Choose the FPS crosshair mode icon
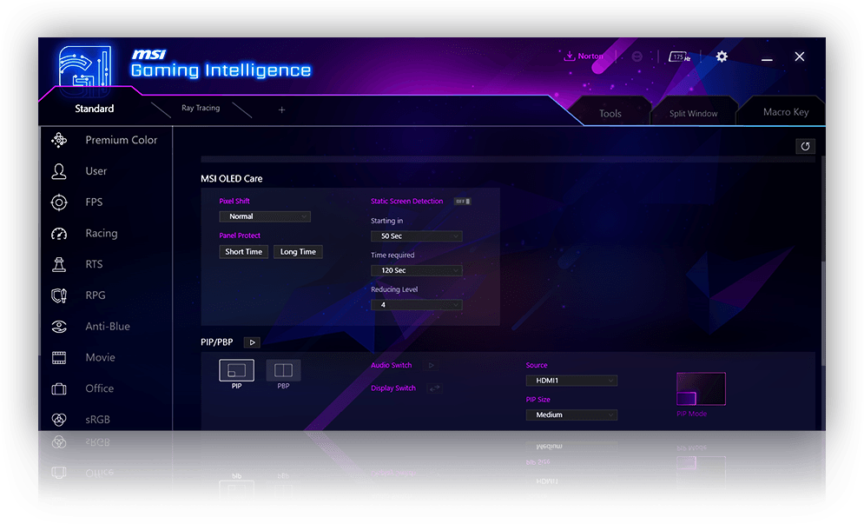The image size is (864, 524). pos(59,202)
